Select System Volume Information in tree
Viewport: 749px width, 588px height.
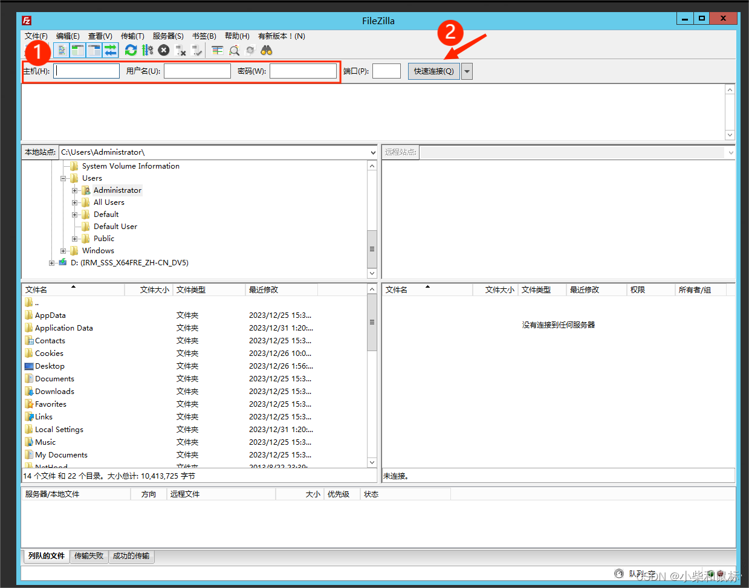(131, 166)
